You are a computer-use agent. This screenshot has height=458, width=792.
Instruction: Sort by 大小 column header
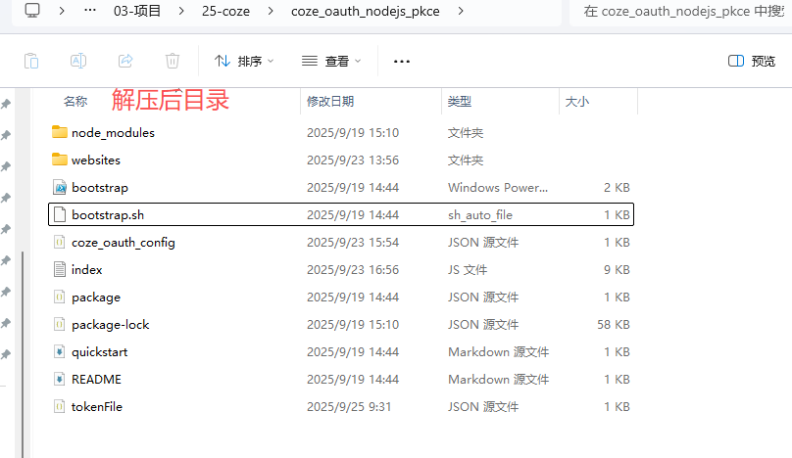[576, 102]
